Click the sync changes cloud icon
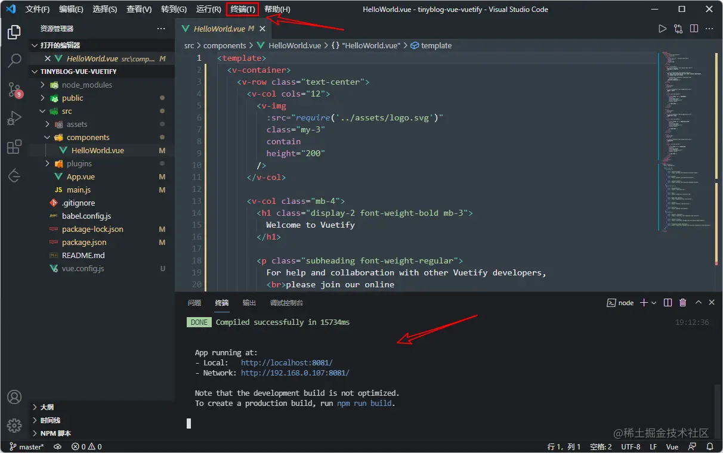Image resolution: width=723 pixels, height=453 pixels. (58, 446)
